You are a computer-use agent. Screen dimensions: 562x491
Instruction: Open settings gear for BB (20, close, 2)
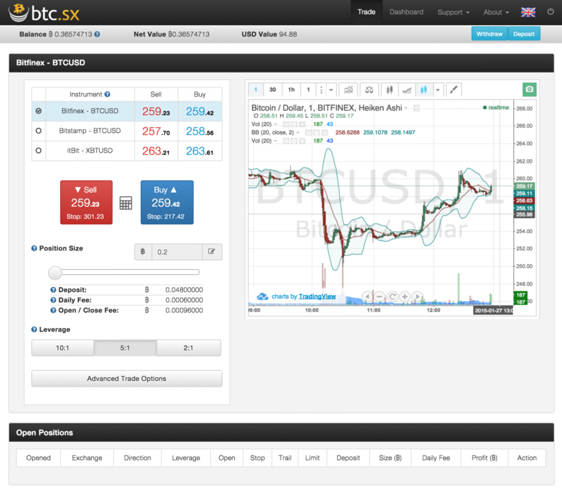click(316, 133)
